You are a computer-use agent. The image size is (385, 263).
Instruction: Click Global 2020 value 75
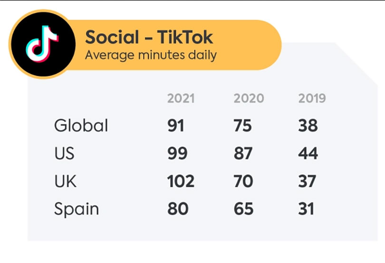(243, 126)
